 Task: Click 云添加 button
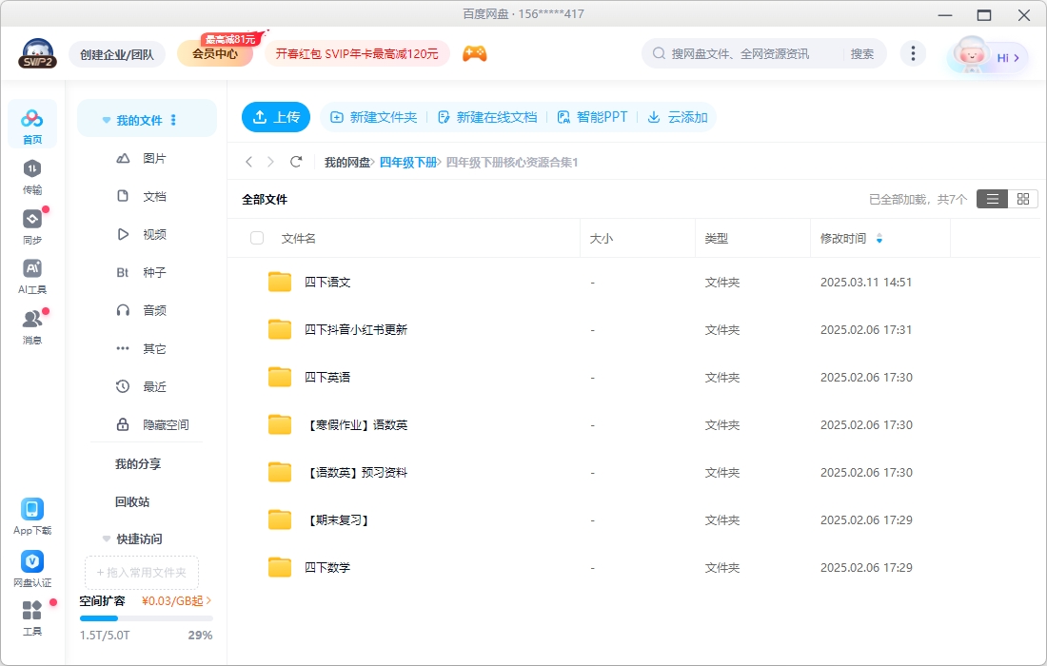click(x=678, y=117)
